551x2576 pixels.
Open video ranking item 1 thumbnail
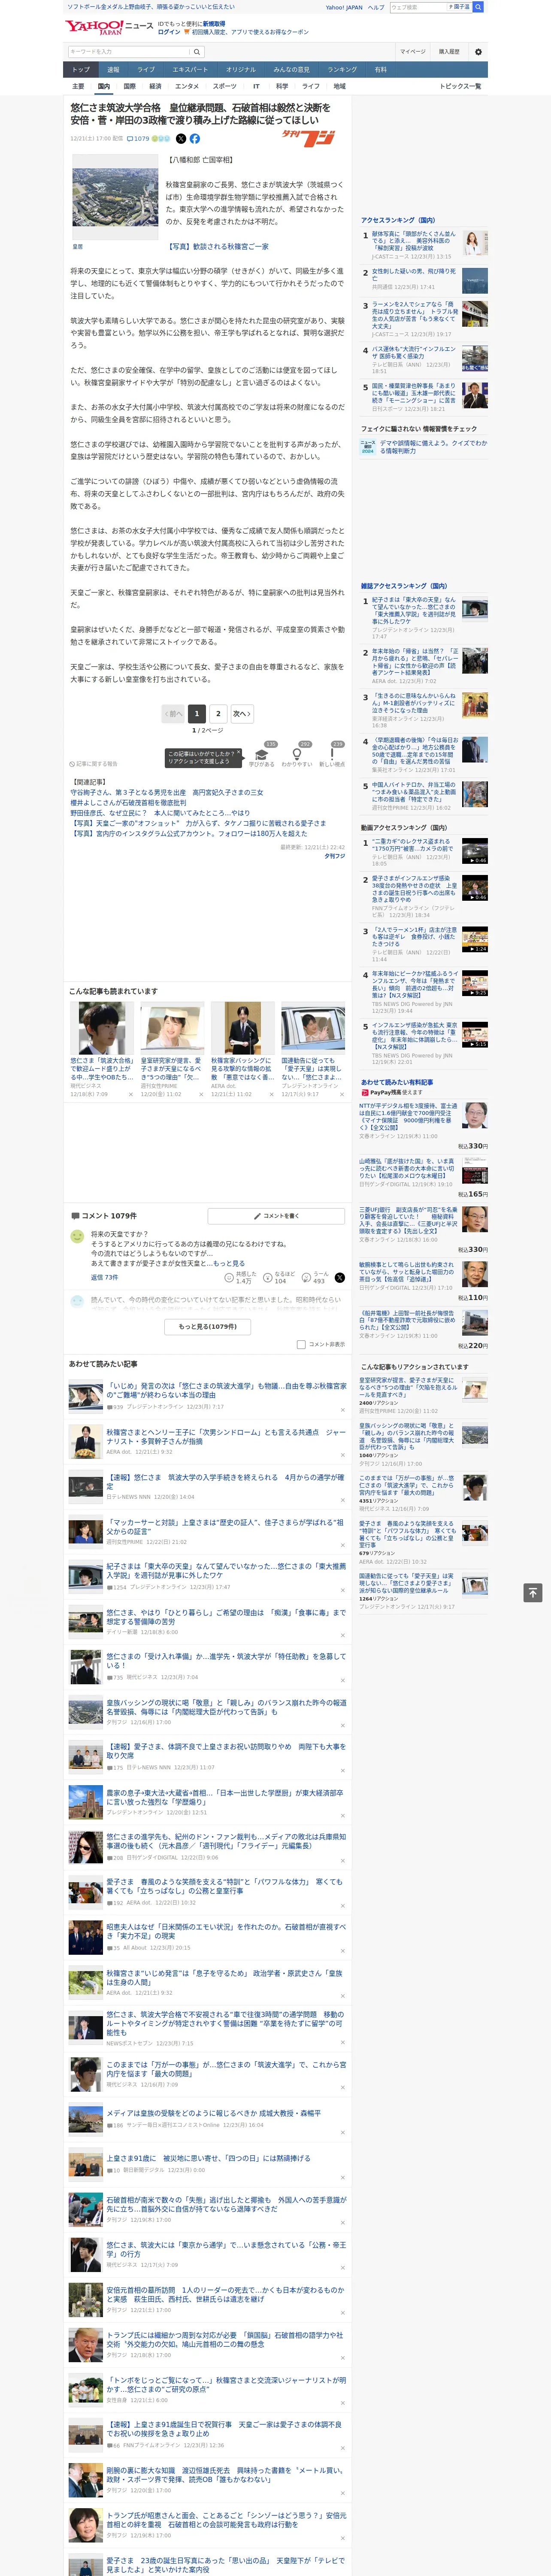click(x=475, y=852)
